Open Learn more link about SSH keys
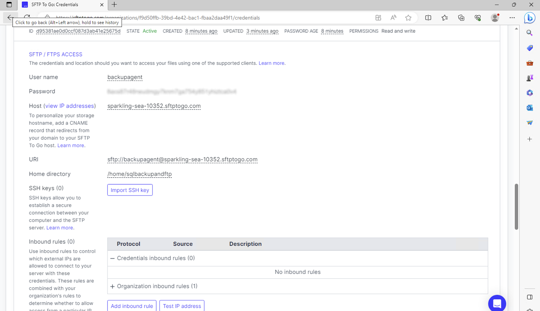Viewport: 540px width, 311px height. pos(59,228)
